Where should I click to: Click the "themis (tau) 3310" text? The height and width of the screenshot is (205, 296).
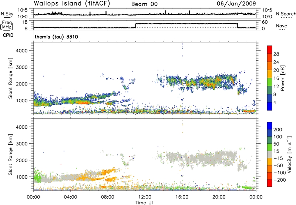pos(56,37)
